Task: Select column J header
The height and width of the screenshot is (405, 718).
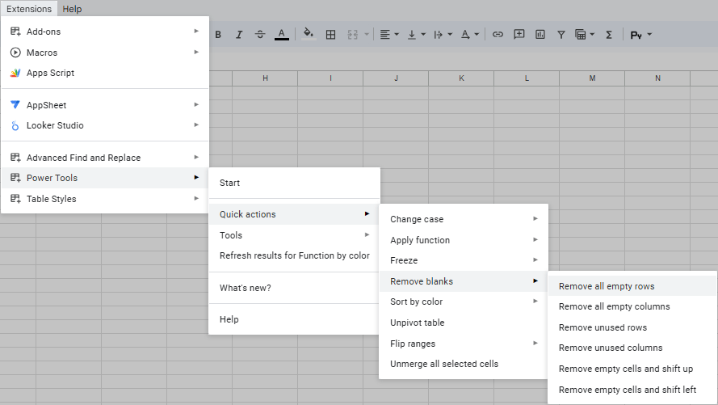Action: [x=396, y=78]
